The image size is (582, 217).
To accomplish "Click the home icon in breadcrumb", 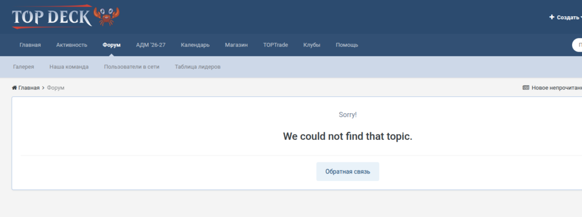I will (x=15, y=88).
